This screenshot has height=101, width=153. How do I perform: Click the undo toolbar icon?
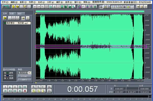click(35, 7)
